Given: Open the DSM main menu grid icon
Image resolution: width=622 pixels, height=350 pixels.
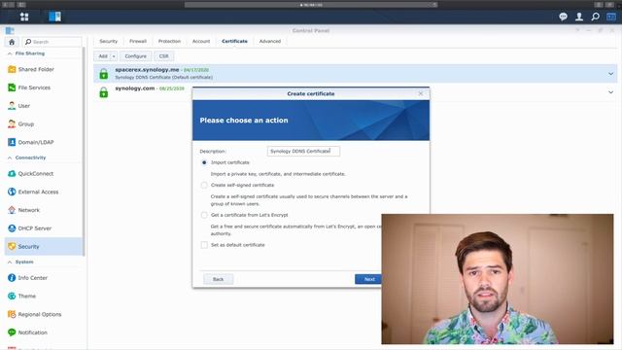Looking at the screenshot, I should coord(24,17).
